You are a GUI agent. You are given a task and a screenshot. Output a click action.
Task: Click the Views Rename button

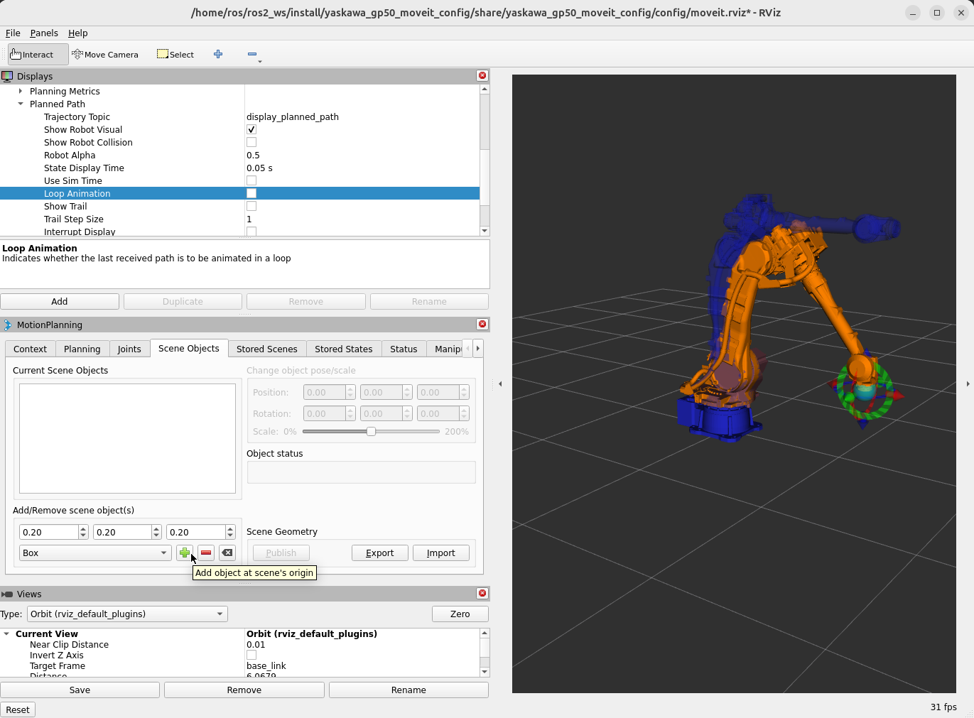(409, 690)
